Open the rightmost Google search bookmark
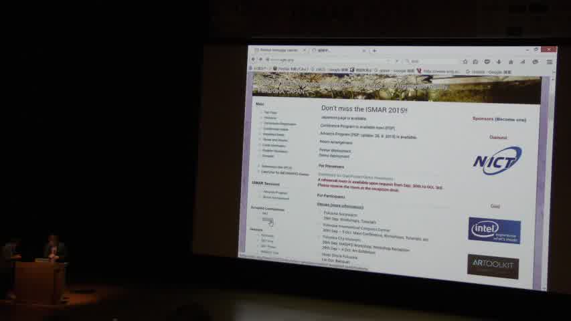Screen dimensions: 571x321 pos(489,72)
